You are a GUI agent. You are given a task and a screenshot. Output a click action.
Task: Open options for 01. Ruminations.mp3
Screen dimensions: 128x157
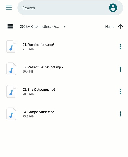pos(120,46)
